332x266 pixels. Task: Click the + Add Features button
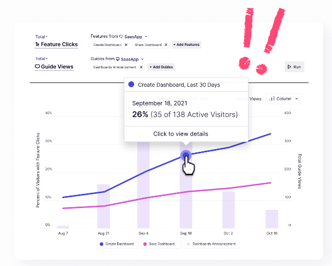click(186, 45)
